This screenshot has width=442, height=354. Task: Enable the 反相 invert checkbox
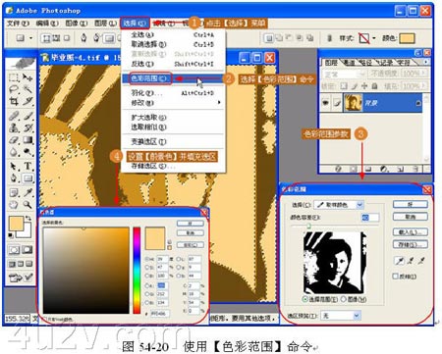point(396,277)
